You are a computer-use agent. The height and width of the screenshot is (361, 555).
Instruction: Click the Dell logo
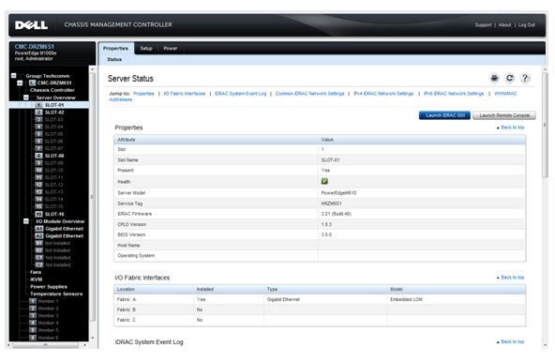coord(31,24)
